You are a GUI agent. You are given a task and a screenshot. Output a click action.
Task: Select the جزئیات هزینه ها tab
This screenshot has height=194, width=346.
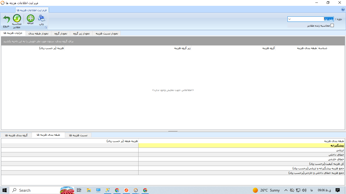click(x=13, y=33)
